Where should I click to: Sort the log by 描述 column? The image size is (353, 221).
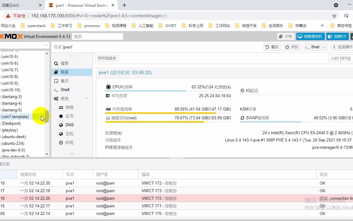[227, 174]
